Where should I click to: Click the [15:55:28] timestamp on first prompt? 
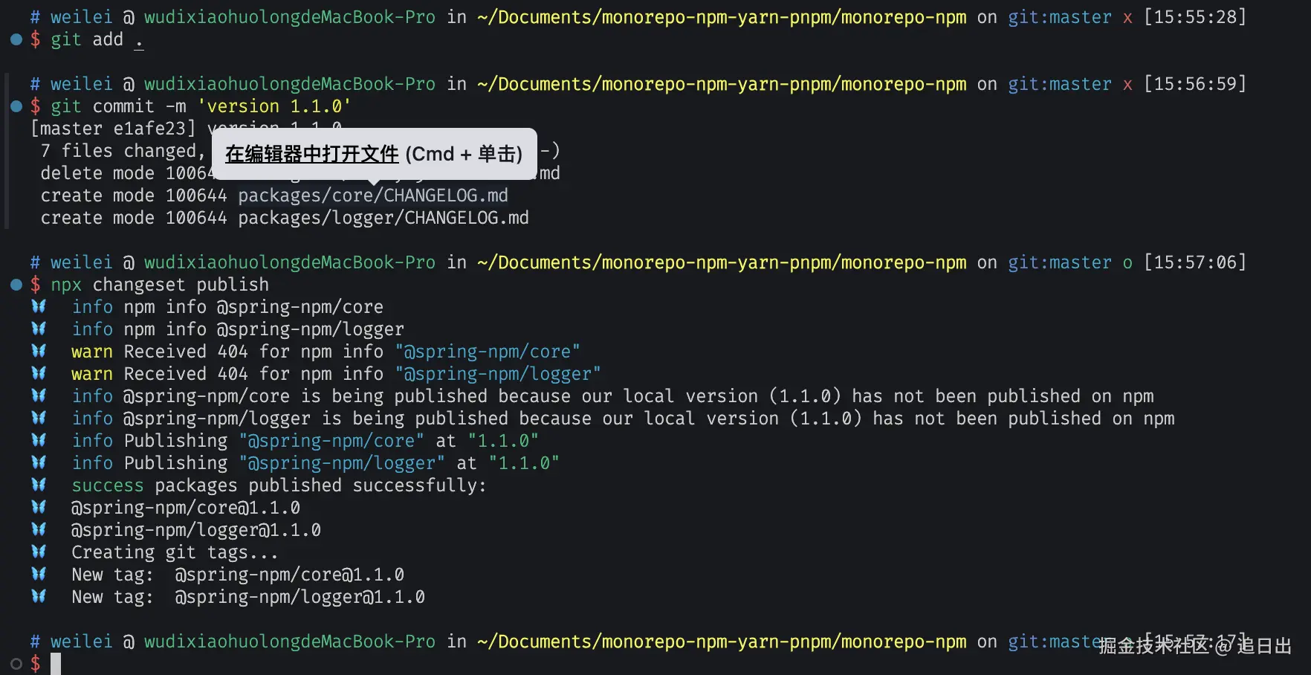click(1194, 17)
